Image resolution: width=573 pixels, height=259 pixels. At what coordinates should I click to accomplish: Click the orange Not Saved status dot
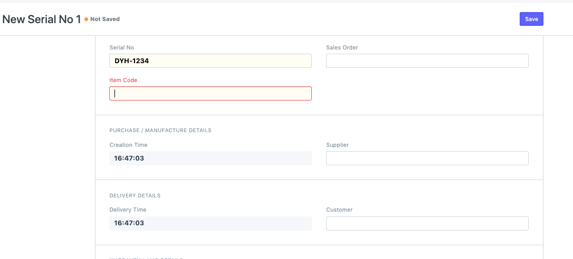[x=86, y=19]
